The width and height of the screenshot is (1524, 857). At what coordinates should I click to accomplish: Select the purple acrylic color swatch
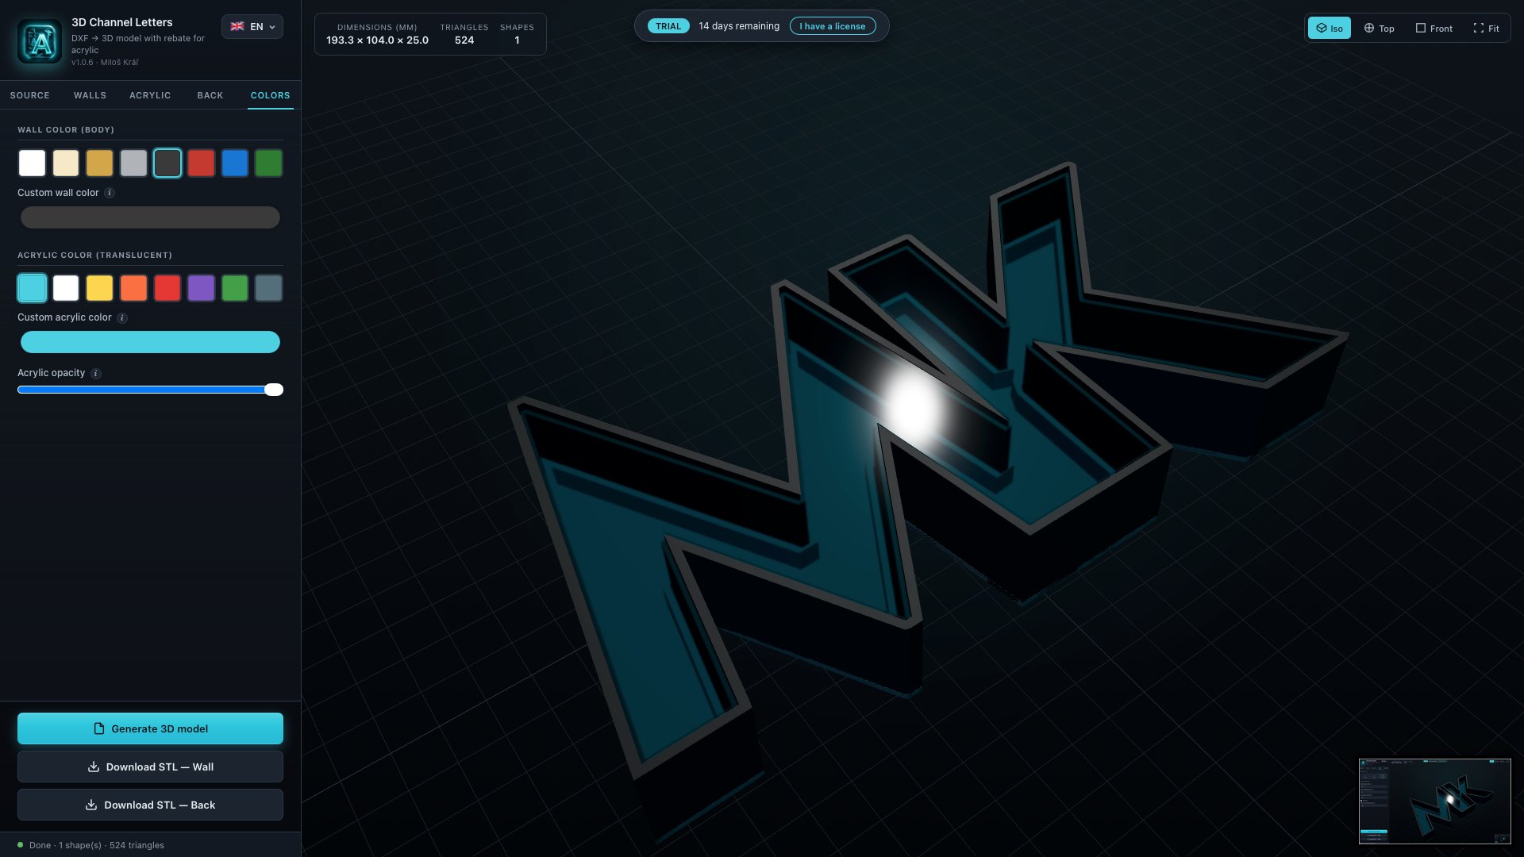201,288
